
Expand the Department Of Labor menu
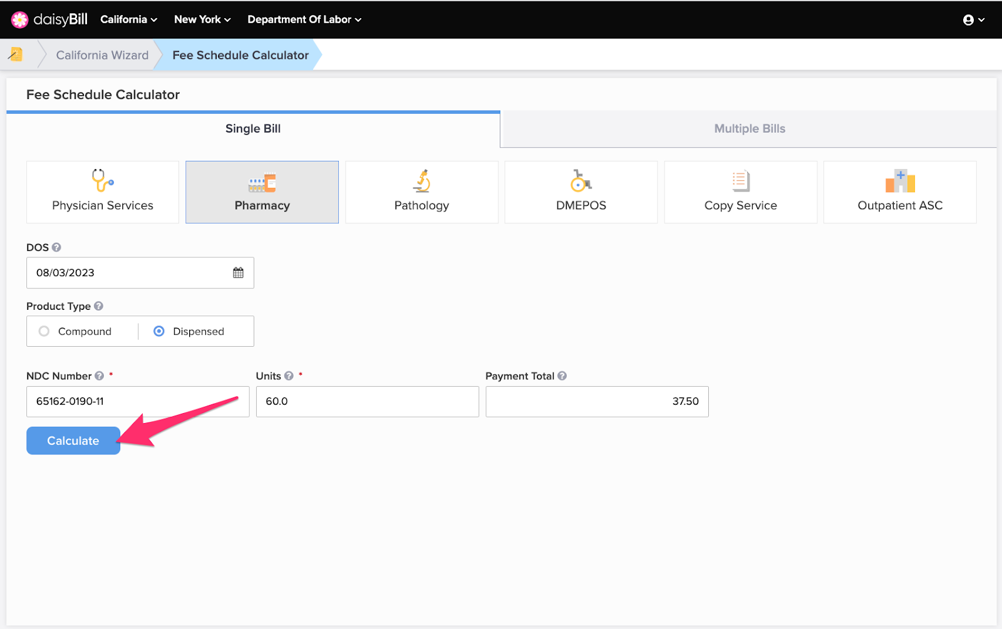coord(304,19)
